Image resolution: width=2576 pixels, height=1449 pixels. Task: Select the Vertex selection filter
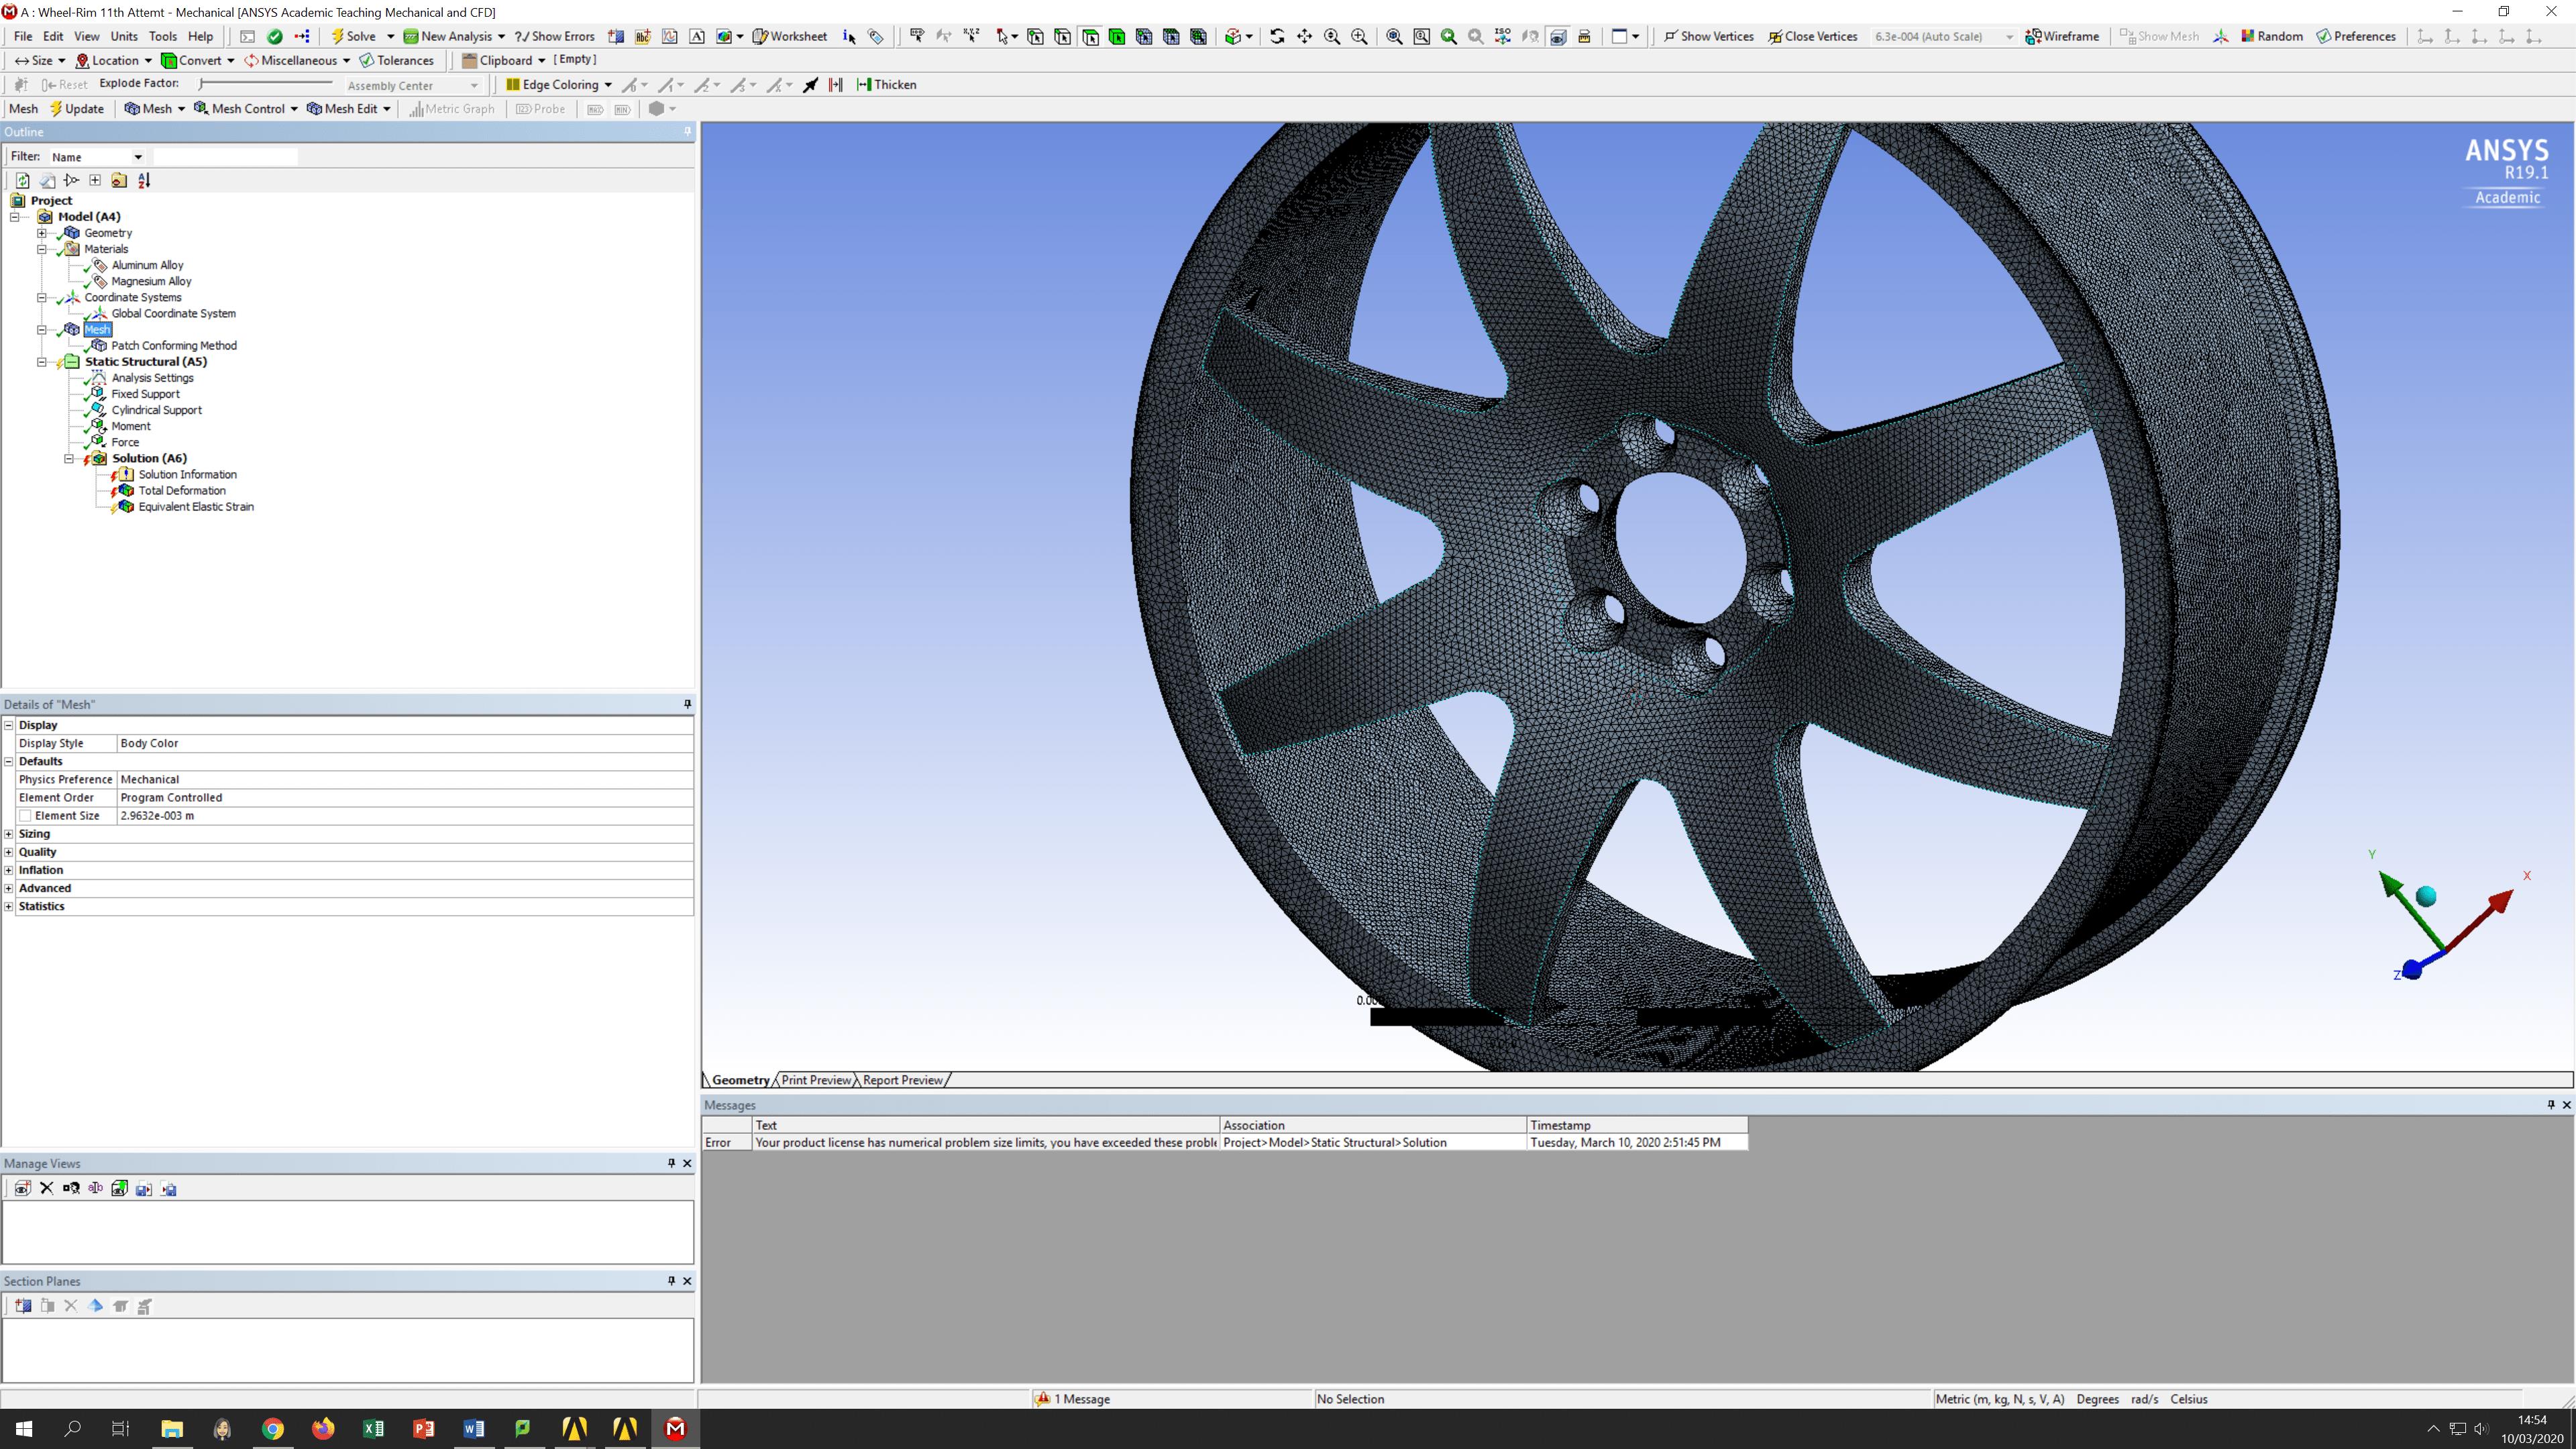(1036, 36)
